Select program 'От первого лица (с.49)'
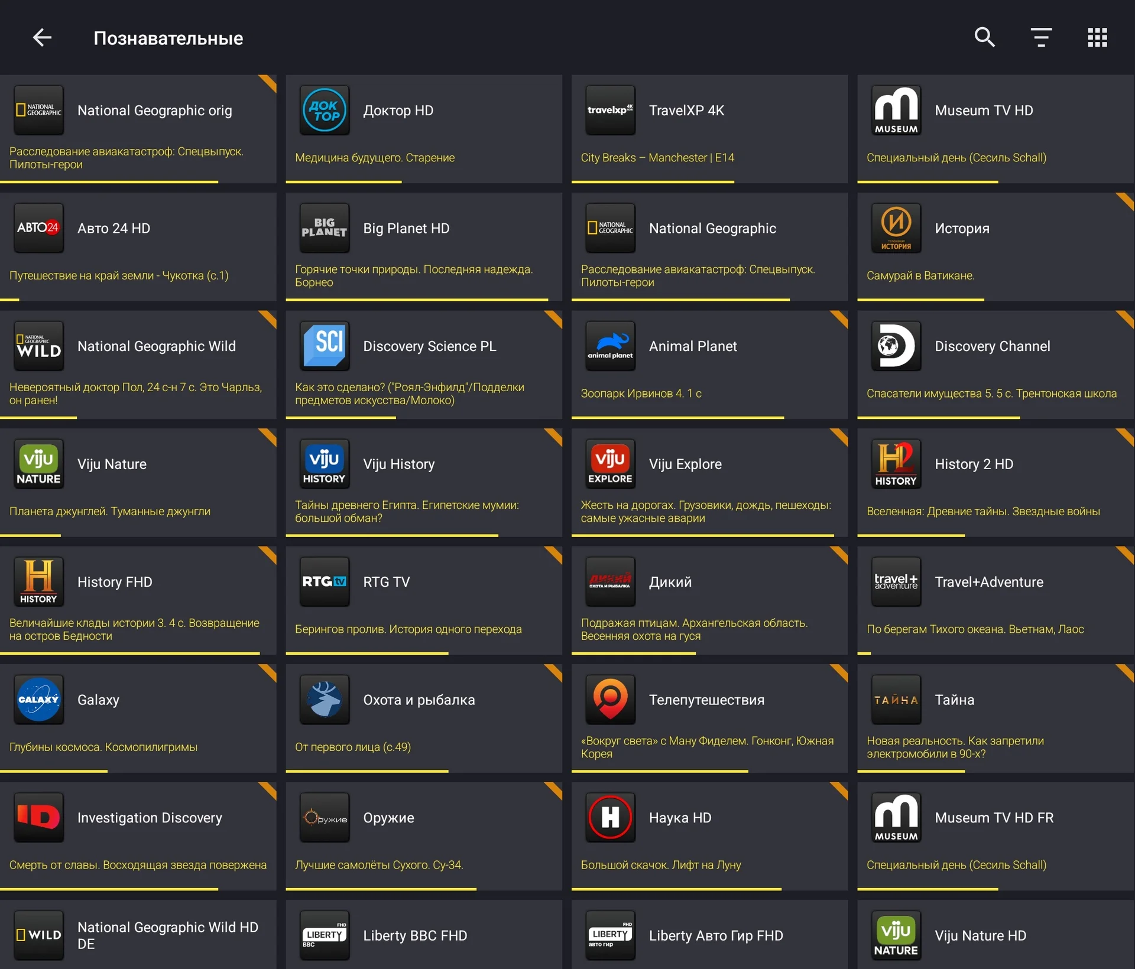This screenshot has height=969, width=1135. coord(353,747)
